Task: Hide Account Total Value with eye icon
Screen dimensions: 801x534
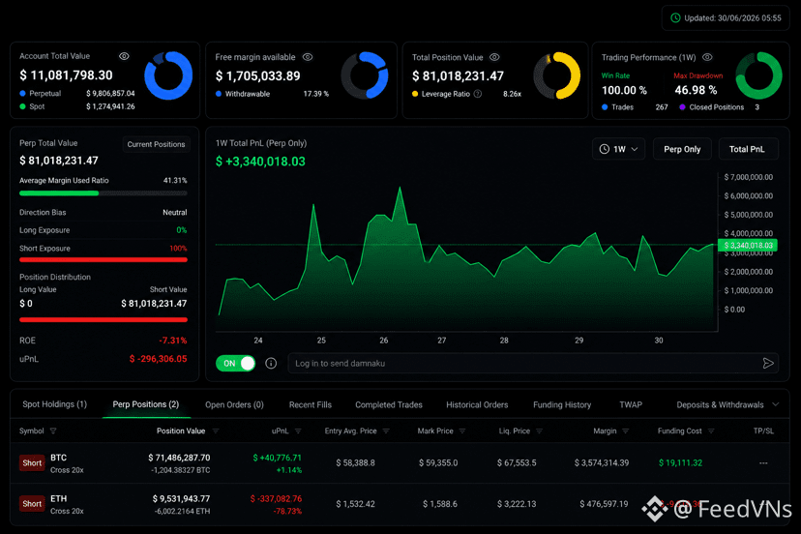Action: click(124, 56)
